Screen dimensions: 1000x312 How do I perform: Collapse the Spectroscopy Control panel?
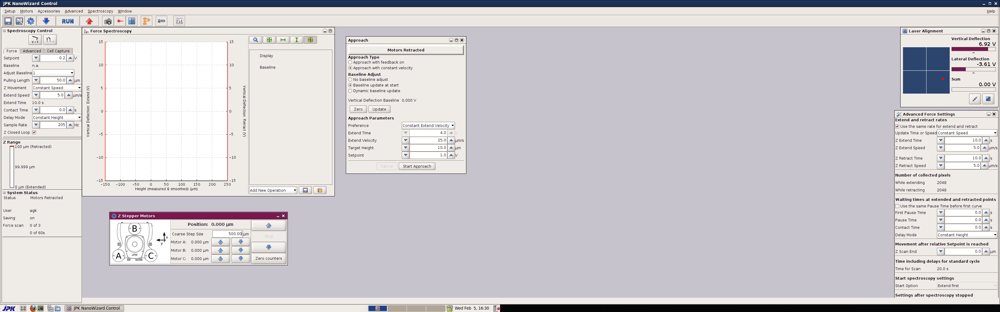5,31
